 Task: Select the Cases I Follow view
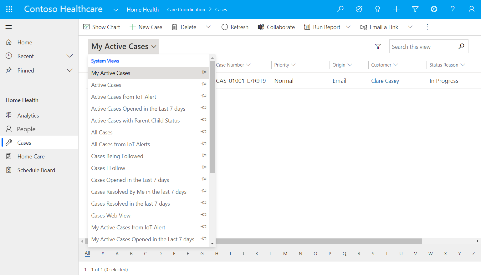[108, 168]
